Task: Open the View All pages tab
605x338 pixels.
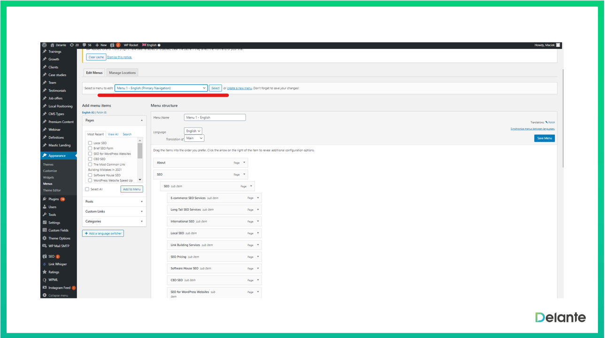Action: 113,134
